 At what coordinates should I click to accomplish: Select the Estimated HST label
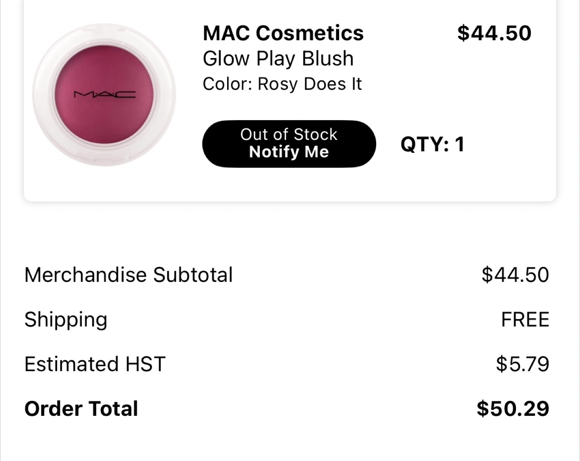pyautogui.click(x=95, y=364)
